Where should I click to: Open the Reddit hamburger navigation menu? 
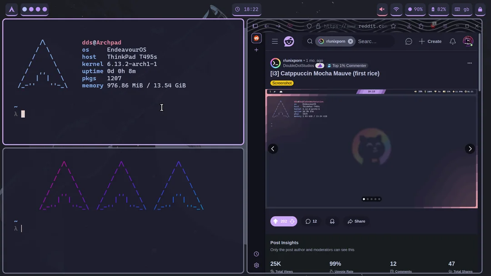tap(275, 41)
